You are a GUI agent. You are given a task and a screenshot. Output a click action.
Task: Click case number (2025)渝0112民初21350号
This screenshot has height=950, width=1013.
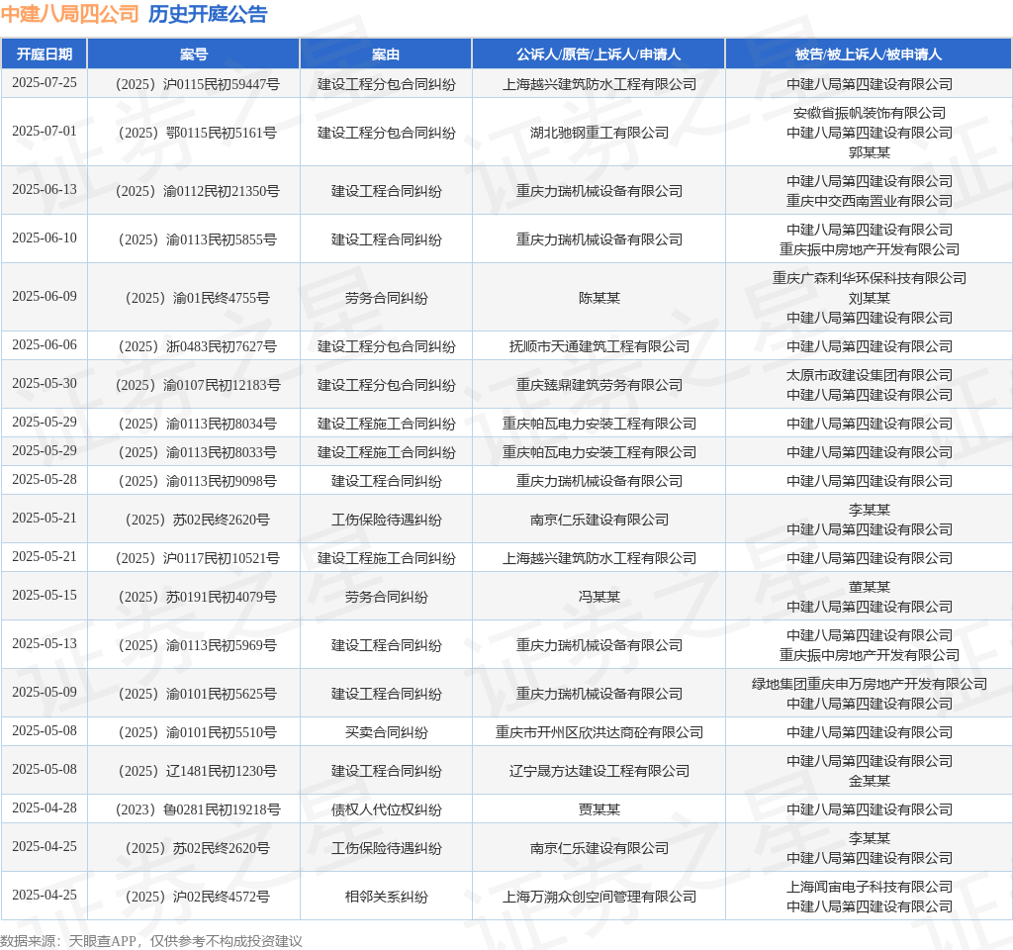(x=197, y=191)
